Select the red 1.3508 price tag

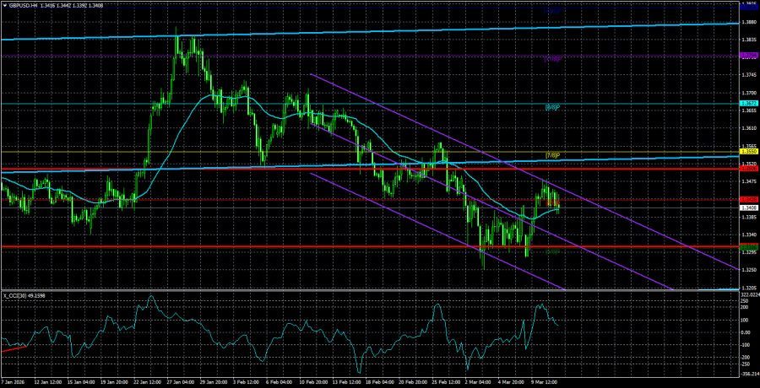(x=748, y=169)
